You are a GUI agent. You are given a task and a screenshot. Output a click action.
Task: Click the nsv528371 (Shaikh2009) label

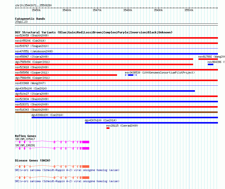32,104
